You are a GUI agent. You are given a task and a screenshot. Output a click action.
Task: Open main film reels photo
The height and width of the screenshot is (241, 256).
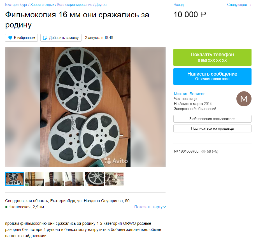[x=85, y=107]
